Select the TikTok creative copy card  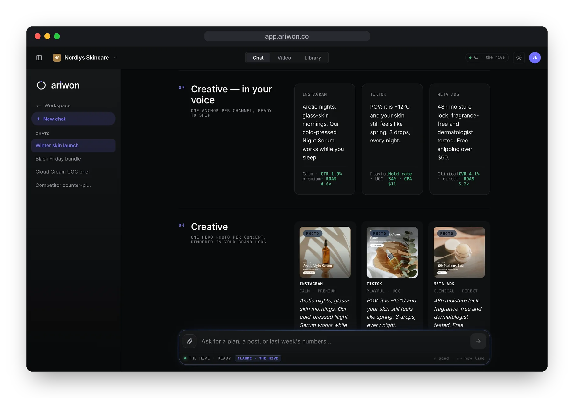392,139
